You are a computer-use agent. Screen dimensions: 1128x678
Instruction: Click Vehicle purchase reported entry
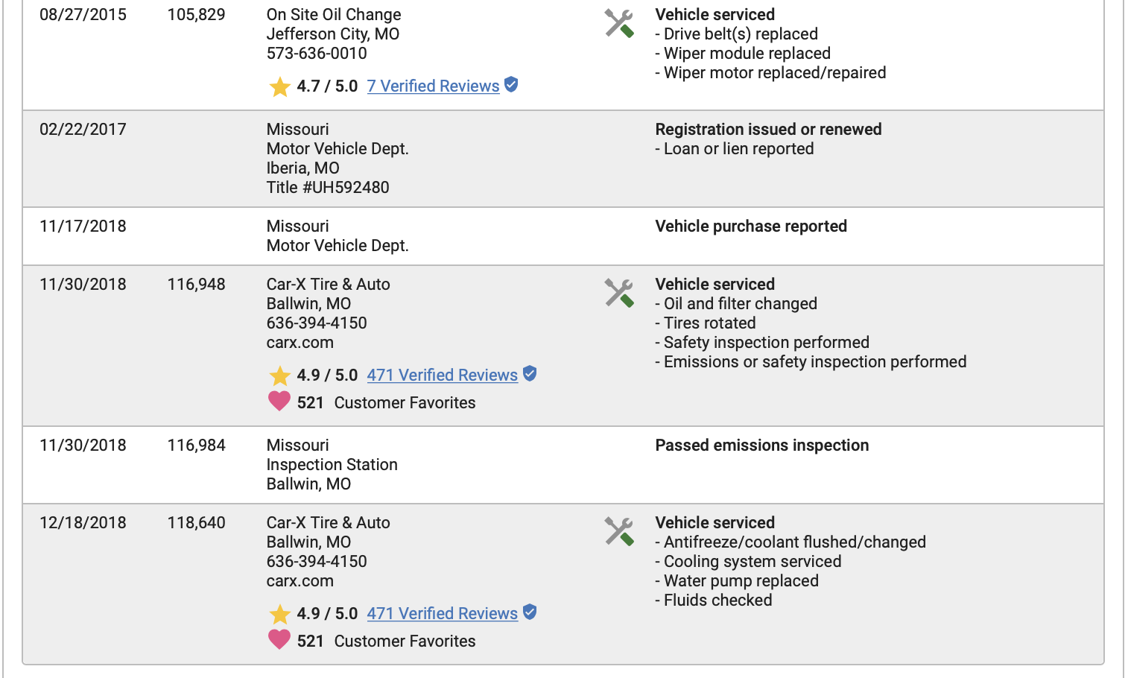click(x=750, y=226)
